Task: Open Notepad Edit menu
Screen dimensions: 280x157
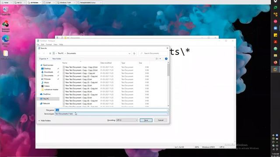Action: tap(42, 44)
